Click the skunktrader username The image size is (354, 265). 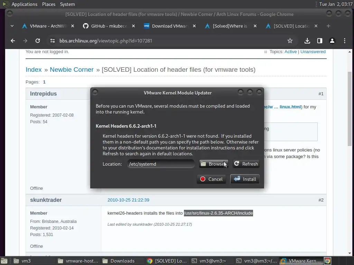click(x=46, y=200)
